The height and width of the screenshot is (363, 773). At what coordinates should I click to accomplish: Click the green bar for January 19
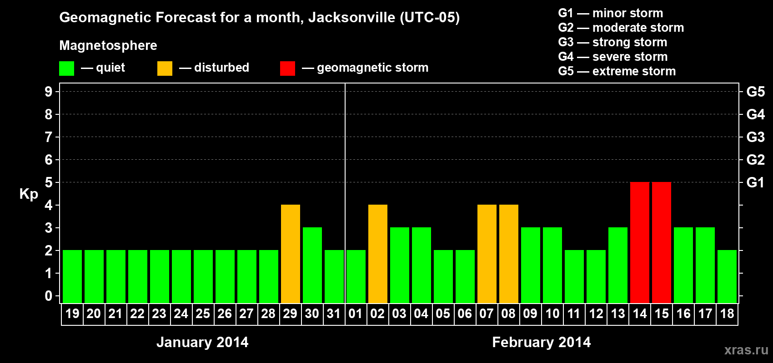tap(72, 276)
